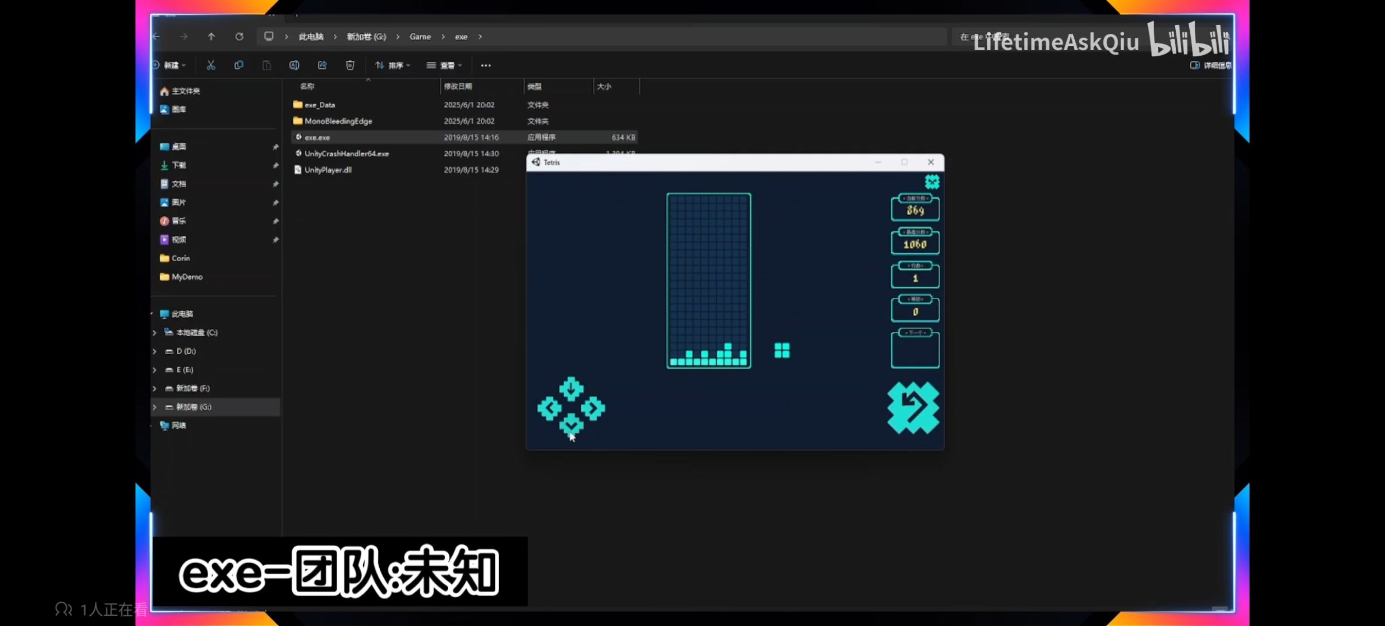Open the 详细信息 details pane
This screenshot has width=1385, height=626.
point(1211,65)
